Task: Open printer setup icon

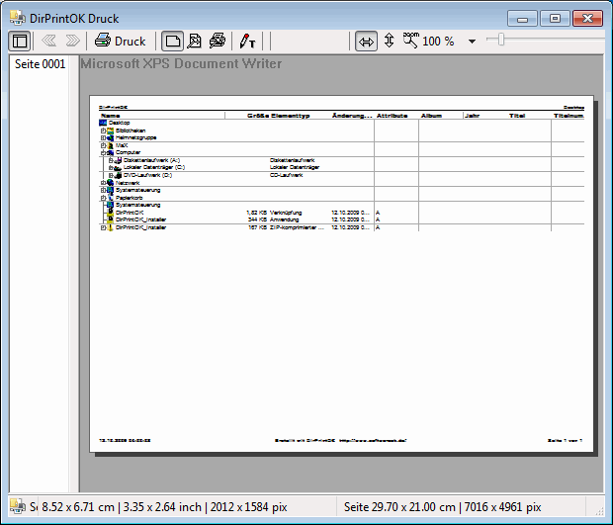Action: click(218, 42)
